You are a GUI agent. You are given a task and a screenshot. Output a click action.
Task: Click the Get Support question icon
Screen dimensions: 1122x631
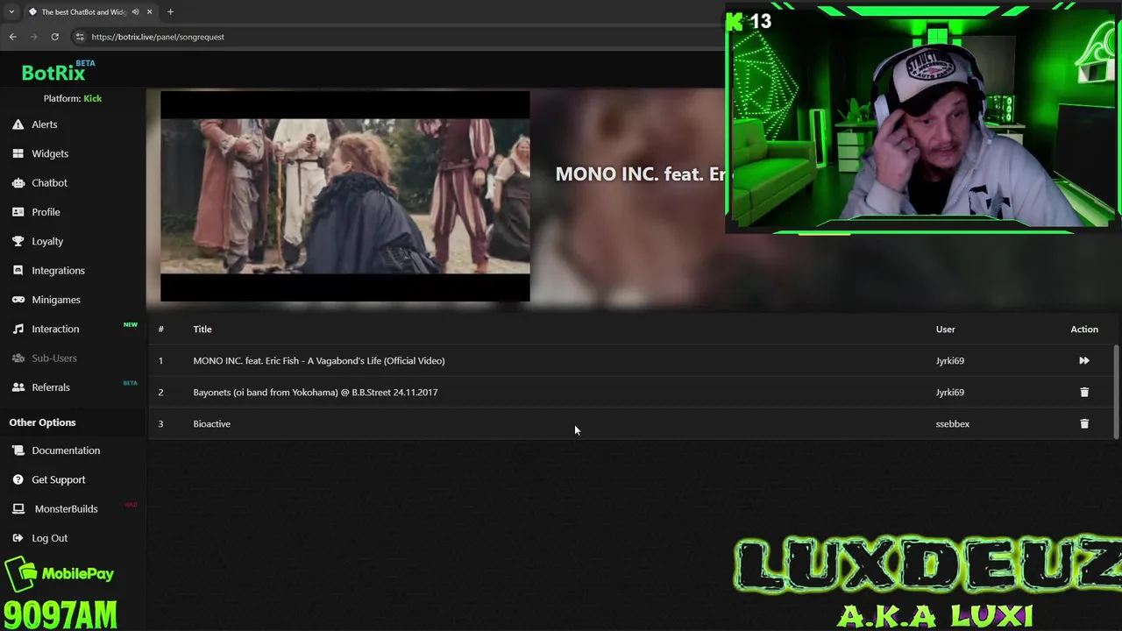pyautogui.click(x=18, y=479)
